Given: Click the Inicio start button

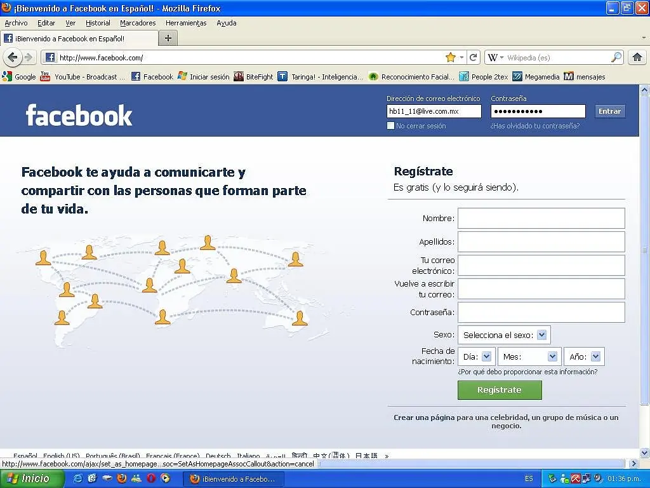Looking at the screenshot, I should click(x=32, y=478).
